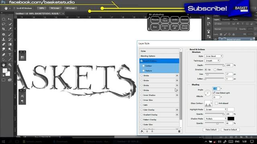Select the Dodge tool
257x144 pixels.
click(x=10, y=49)
